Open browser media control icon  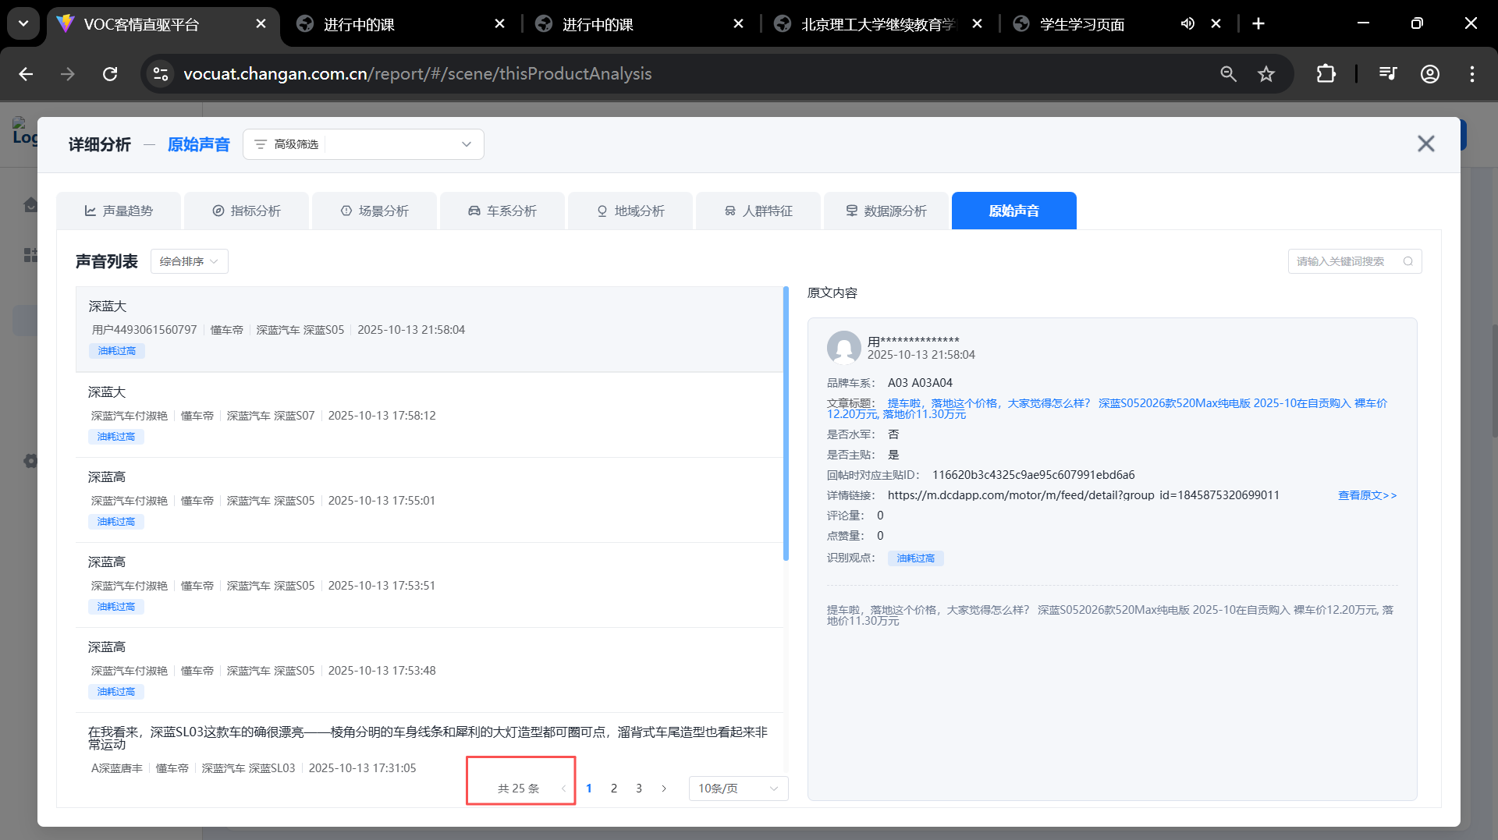click(x=1387, y=74)
